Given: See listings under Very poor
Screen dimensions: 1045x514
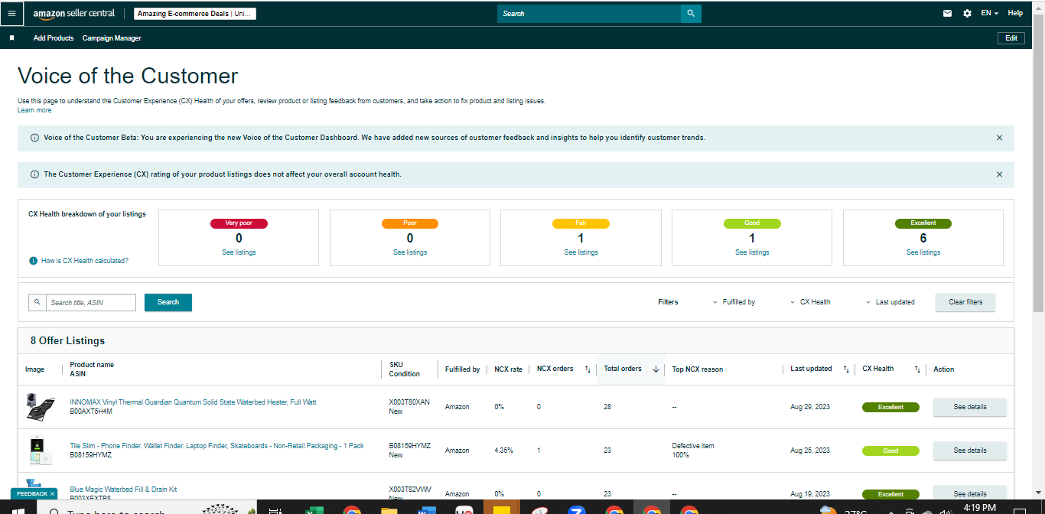Looking at the screenshot, I should click(239, 252).
